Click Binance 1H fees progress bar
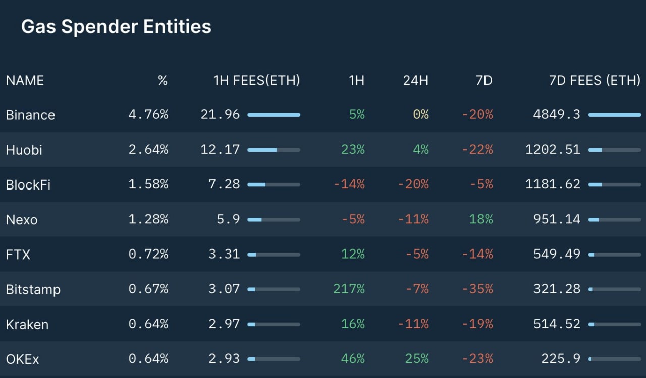 274,115
